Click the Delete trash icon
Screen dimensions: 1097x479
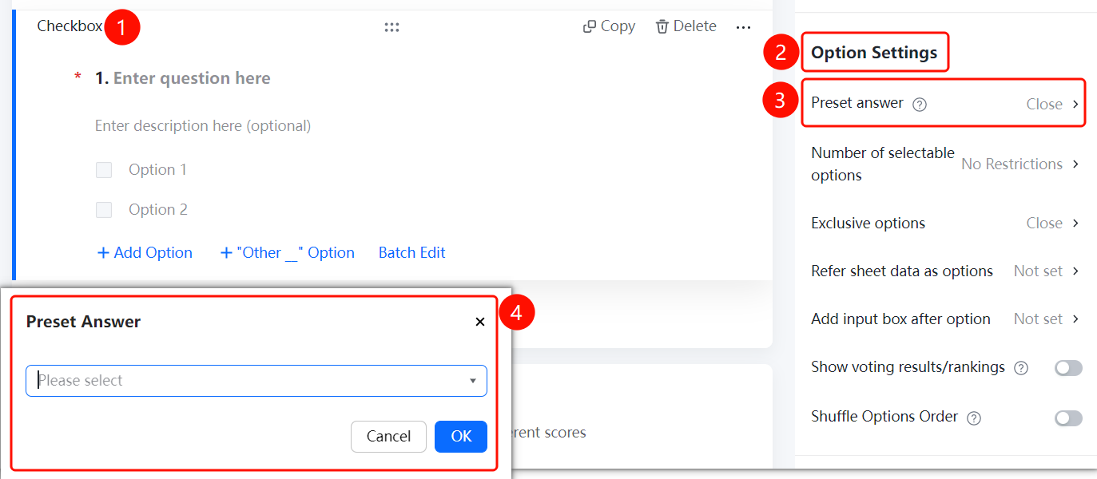662,26
